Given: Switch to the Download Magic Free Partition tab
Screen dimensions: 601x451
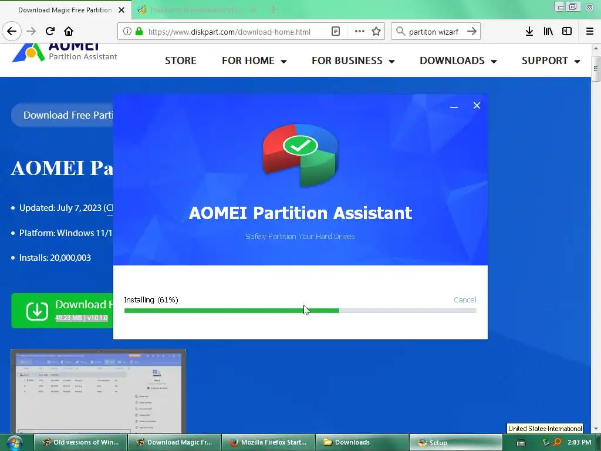Looking at the screenshot, I should click(65, 10).
